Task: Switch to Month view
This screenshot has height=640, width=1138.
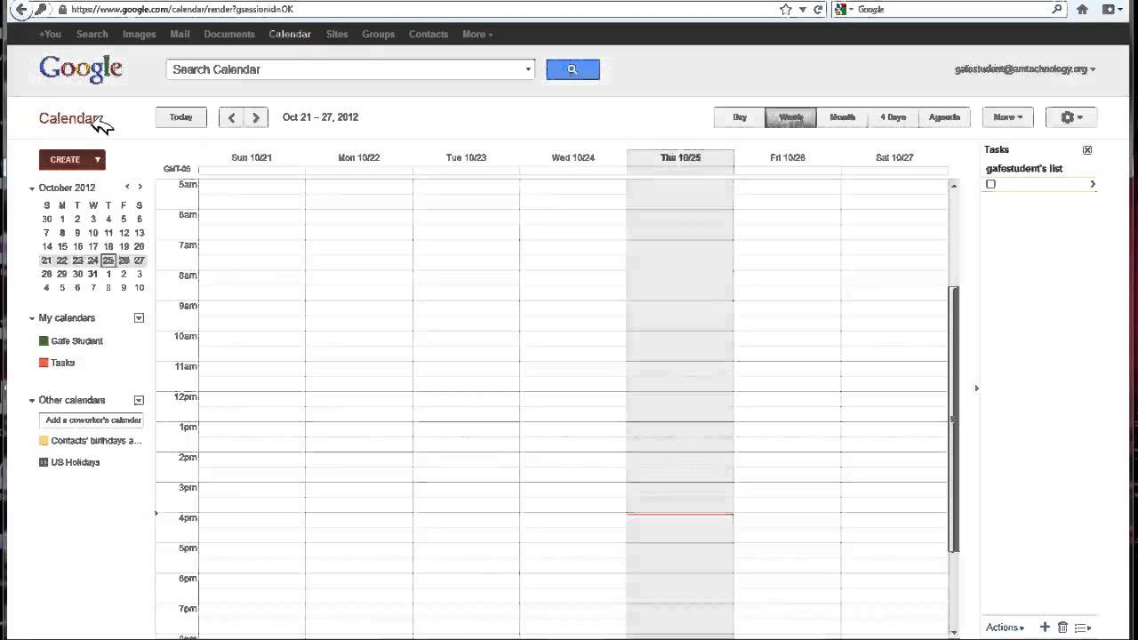Action: [842, 117]
